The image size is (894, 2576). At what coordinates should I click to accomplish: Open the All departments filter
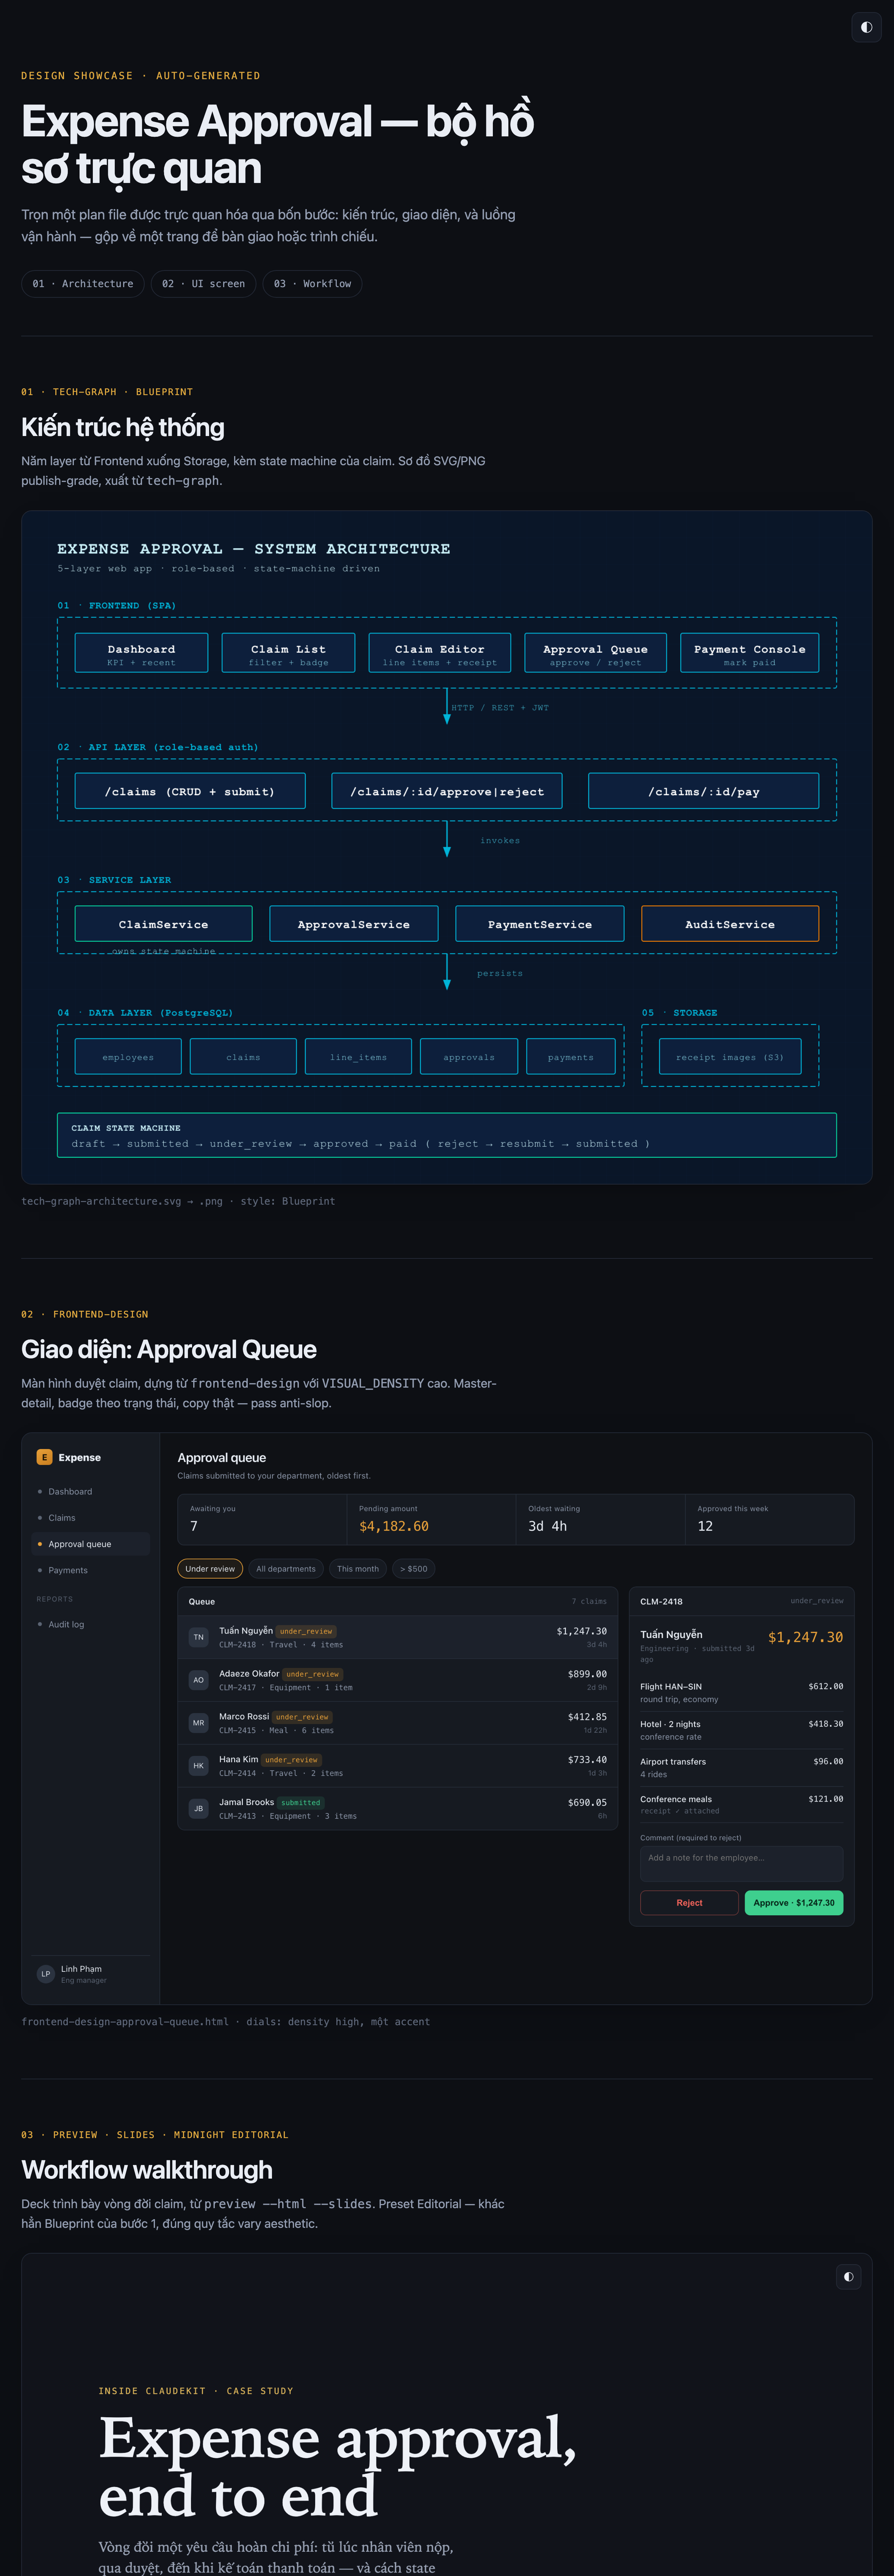(x=286, y=1568)
